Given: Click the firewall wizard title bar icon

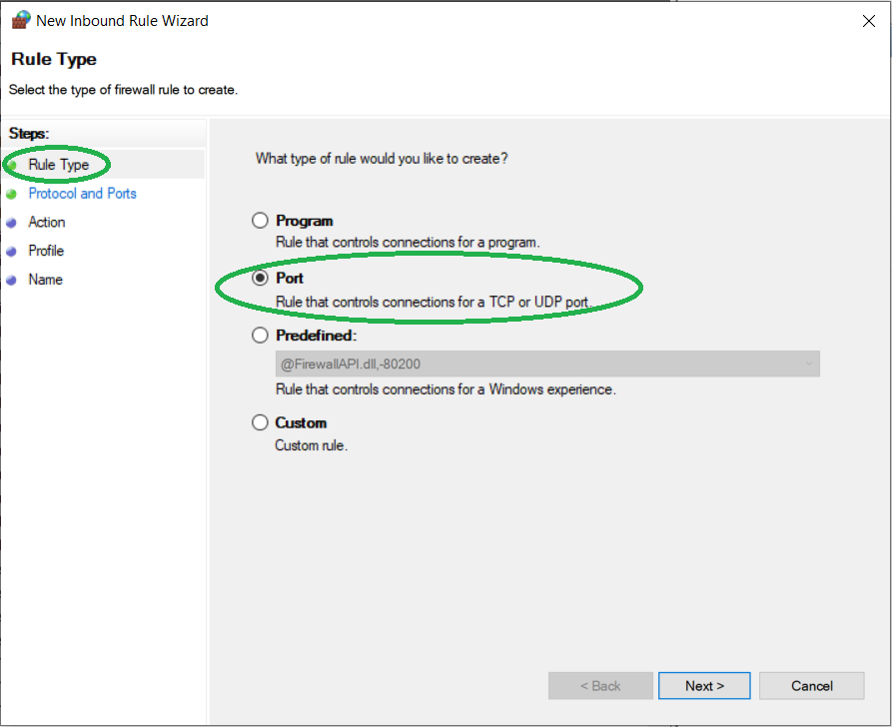Looking at the screenshot, I should click(x=20, y=20).
